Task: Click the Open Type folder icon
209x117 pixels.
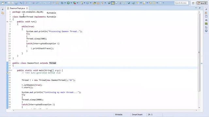Action: (x=94, y=3)
